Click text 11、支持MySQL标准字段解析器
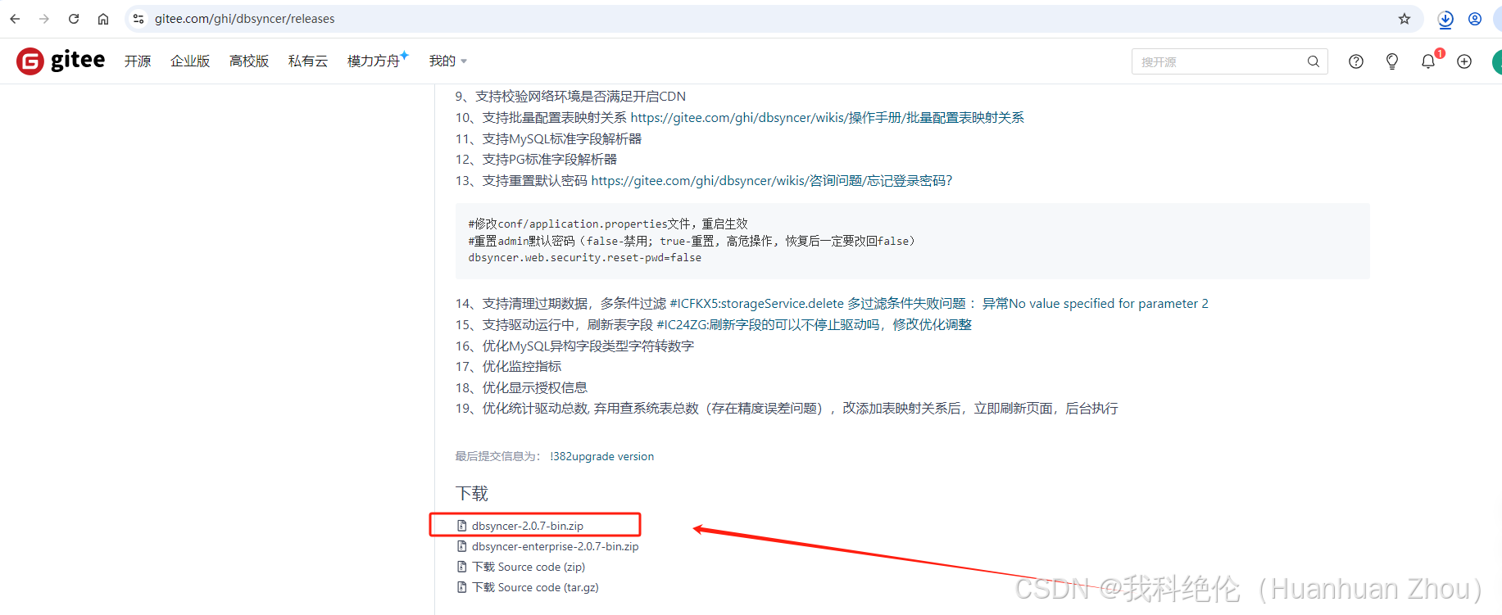This screenshot has width=1502, height=615. [x=549, y=139]
